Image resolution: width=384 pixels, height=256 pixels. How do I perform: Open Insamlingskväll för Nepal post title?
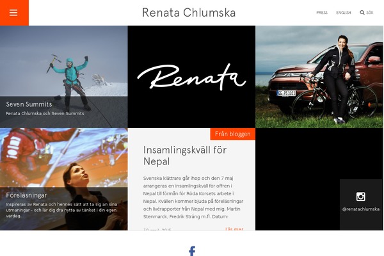click(x=185, y=156)
